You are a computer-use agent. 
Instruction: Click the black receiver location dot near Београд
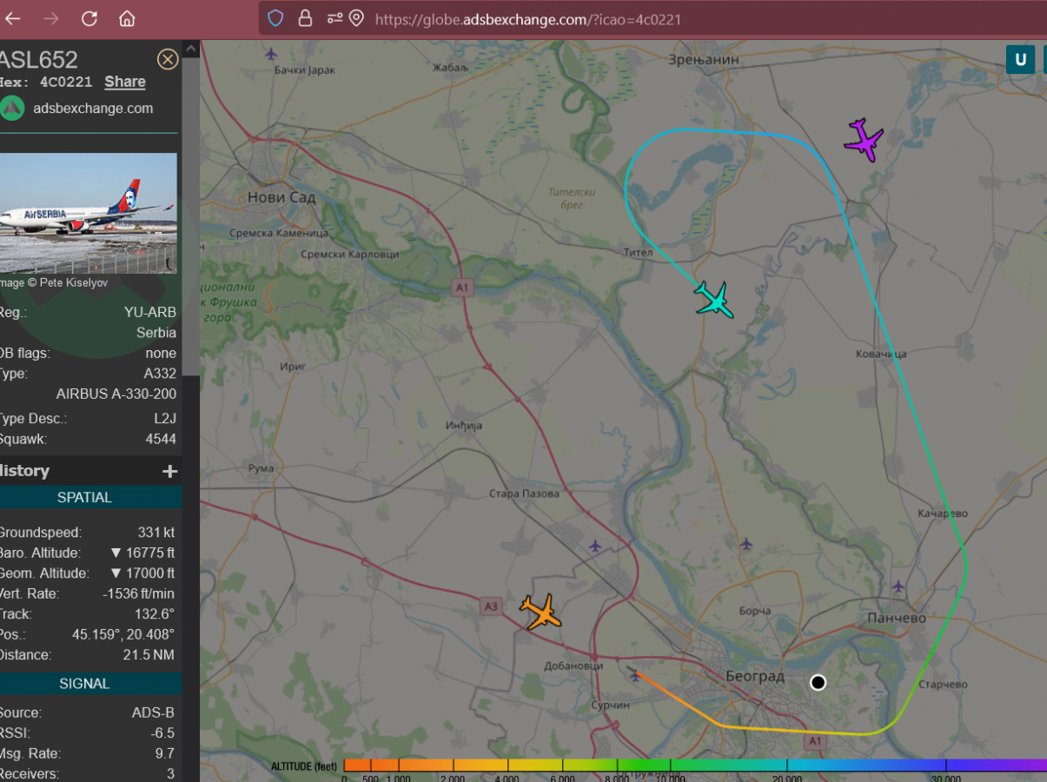click(818, 682)
